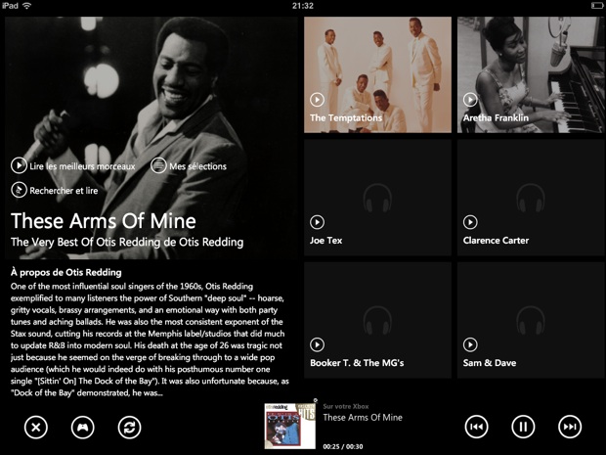
Task: Choose the 'Rechercher et lire' label
Action: point(64,191)
